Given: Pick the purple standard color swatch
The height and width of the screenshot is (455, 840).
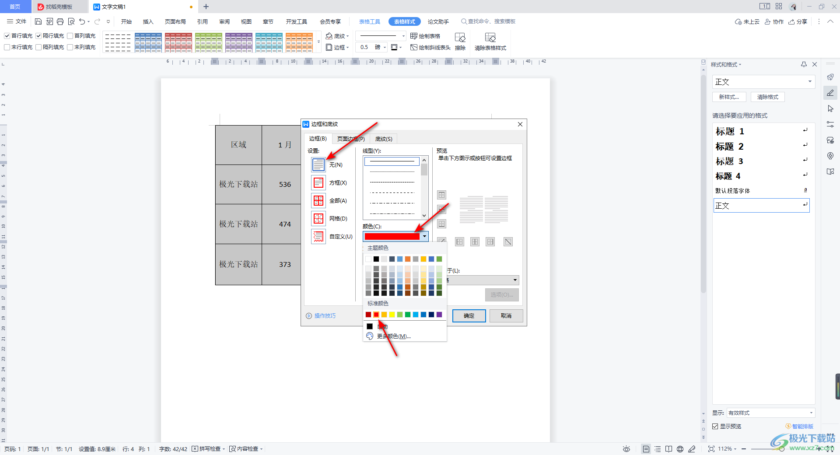Looking at the screenshot, I should pyautogui.click(x=439, y=315).
